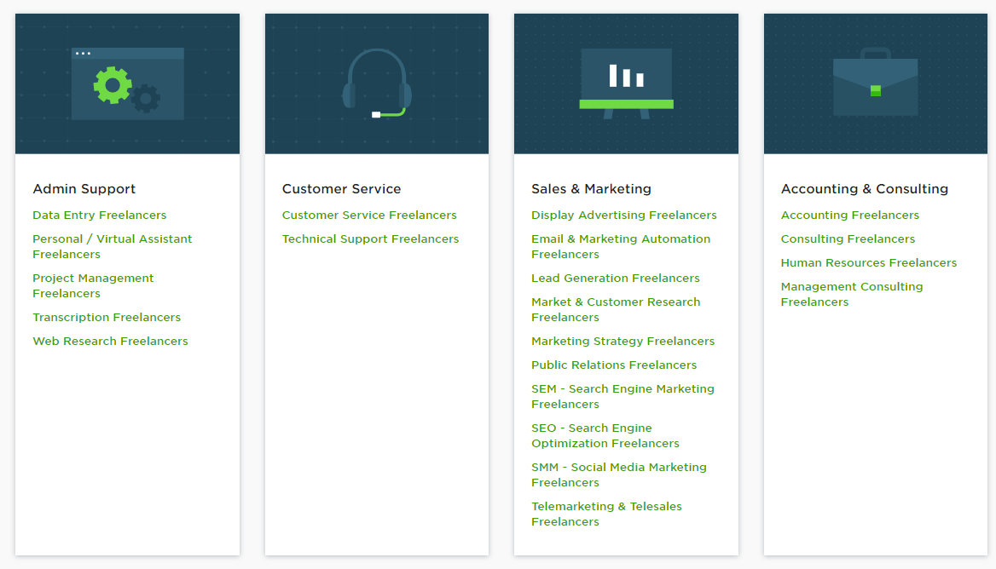
Task: Open Lead Generation Freelancers link
Action: (616, 279)
